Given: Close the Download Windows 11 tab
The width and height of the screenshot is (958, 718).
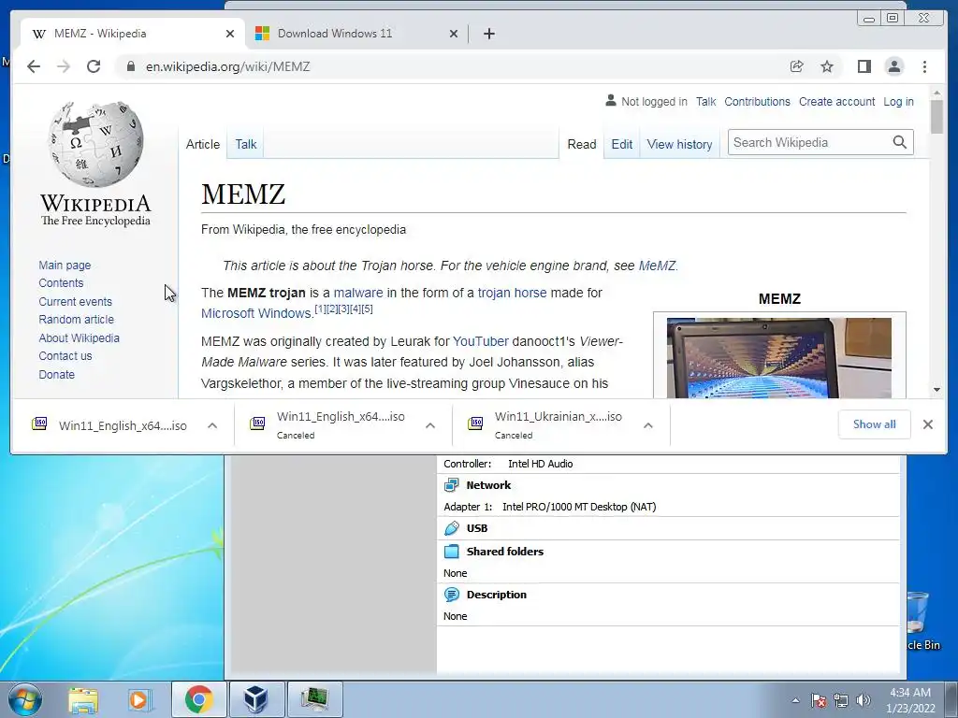Looking at the screenshot, I should [454, 34].
